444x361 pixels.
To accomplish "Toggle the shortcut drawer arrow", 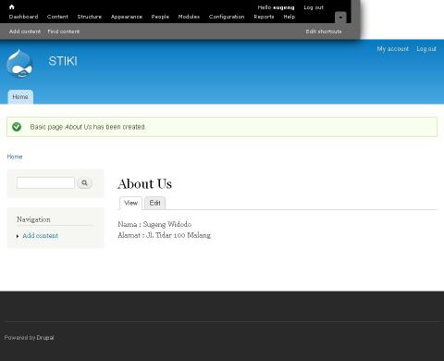I will coord(340,18).
